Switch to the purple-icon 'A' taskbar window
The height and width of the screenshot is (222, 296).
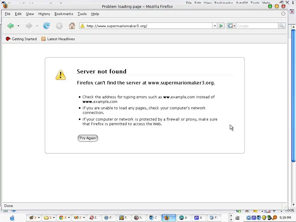199,218
